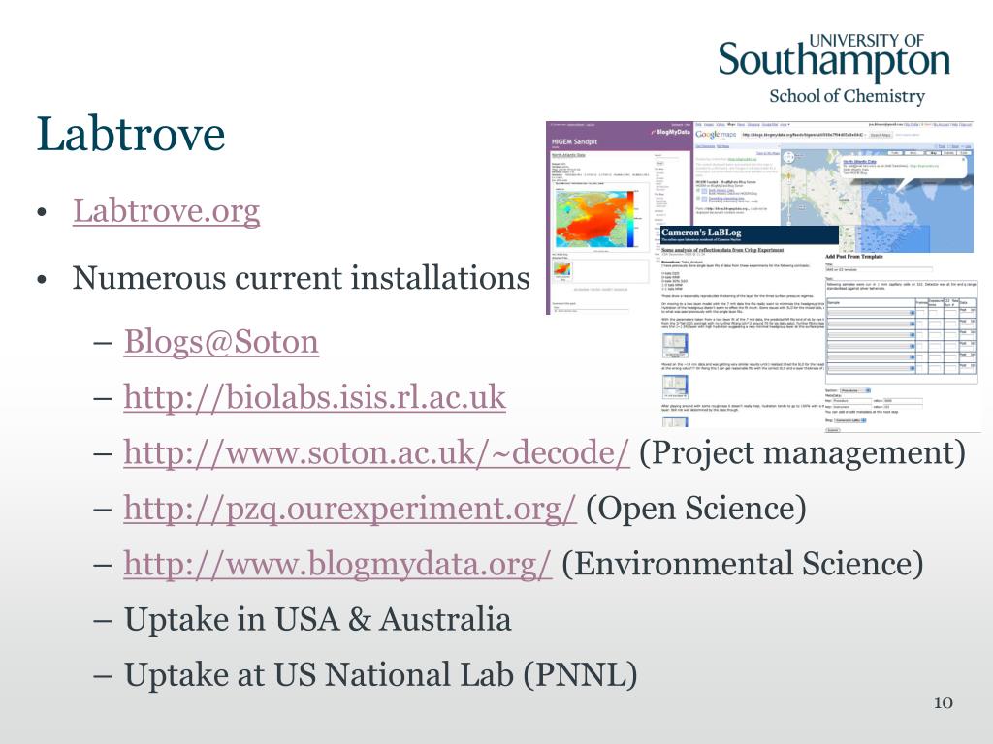The image size is (993, 744).
Task: Click the 'Numerous current installations' bullet text
Action: point(301,277)
